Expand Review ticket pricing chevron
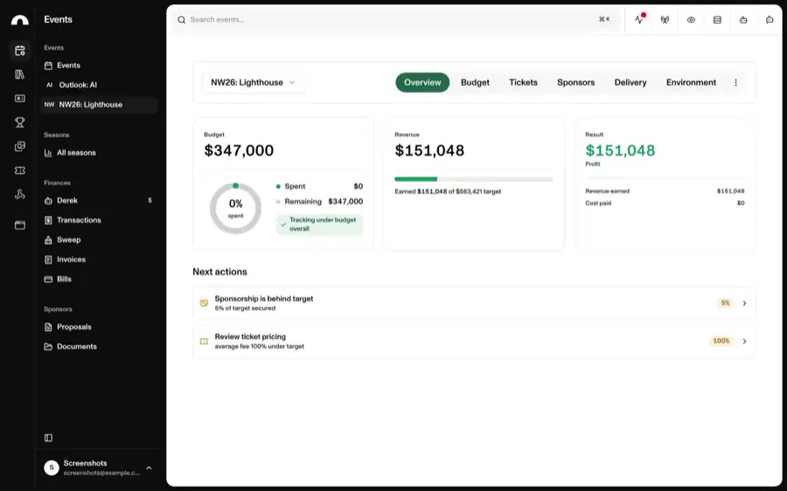Image resolution: width=787 pixels, height=491 pixels. 744,341
